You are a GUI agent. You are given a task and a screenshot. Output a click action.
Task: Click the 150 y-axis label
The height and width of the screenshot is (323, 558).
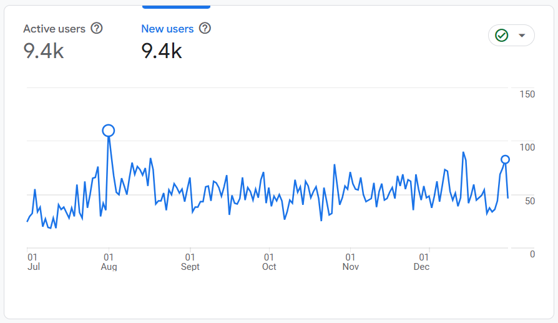pyautogui.click(x=527, y=94)
